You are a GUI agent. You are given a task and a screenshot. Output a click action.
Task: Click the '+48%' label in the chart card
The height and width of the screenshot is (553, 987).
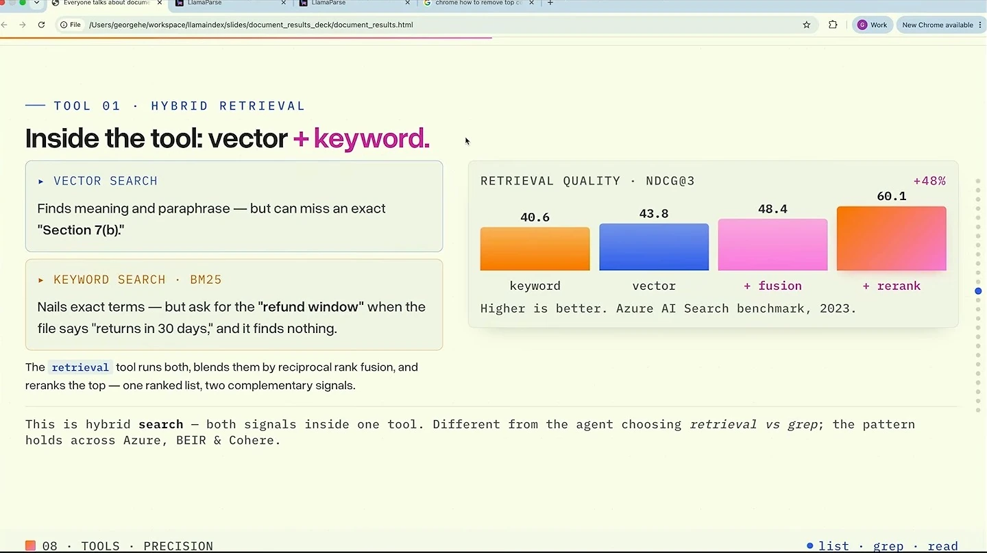[929, 181]
